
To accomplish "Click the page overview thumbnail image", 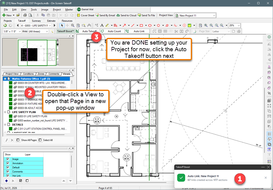I will coord(38,52).
